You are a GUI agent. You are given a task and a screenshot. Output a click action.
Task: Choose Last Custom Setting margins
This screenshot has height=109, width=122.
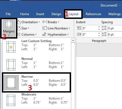point(37,47)
